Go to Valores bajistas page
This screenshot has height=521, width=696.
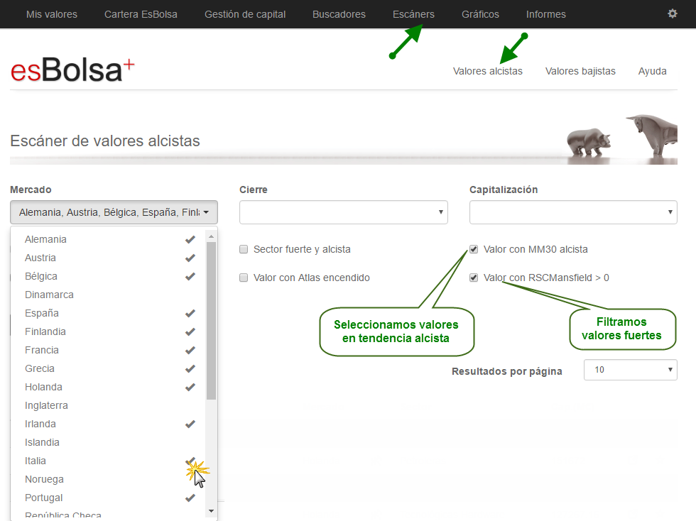tap(580, 71)
